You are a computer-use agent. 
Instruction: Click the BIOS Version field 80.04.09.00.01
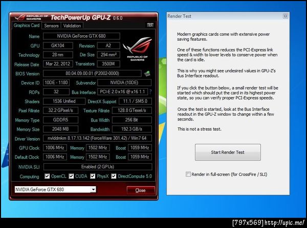point(92,73)
